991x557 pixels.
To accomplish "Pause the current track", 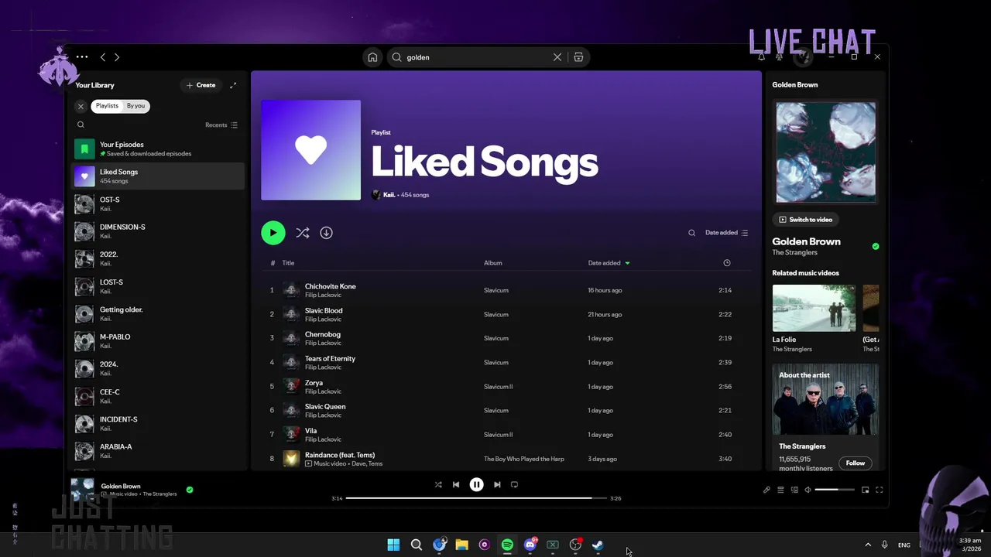I will click(477, 485).
